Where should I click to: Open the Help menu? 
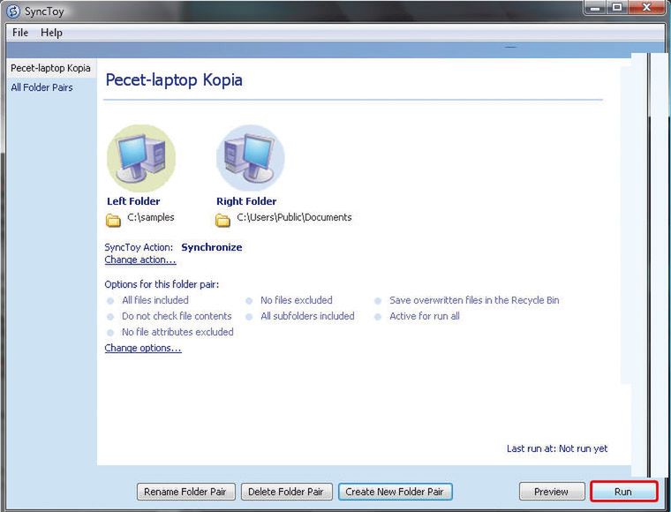51,33
